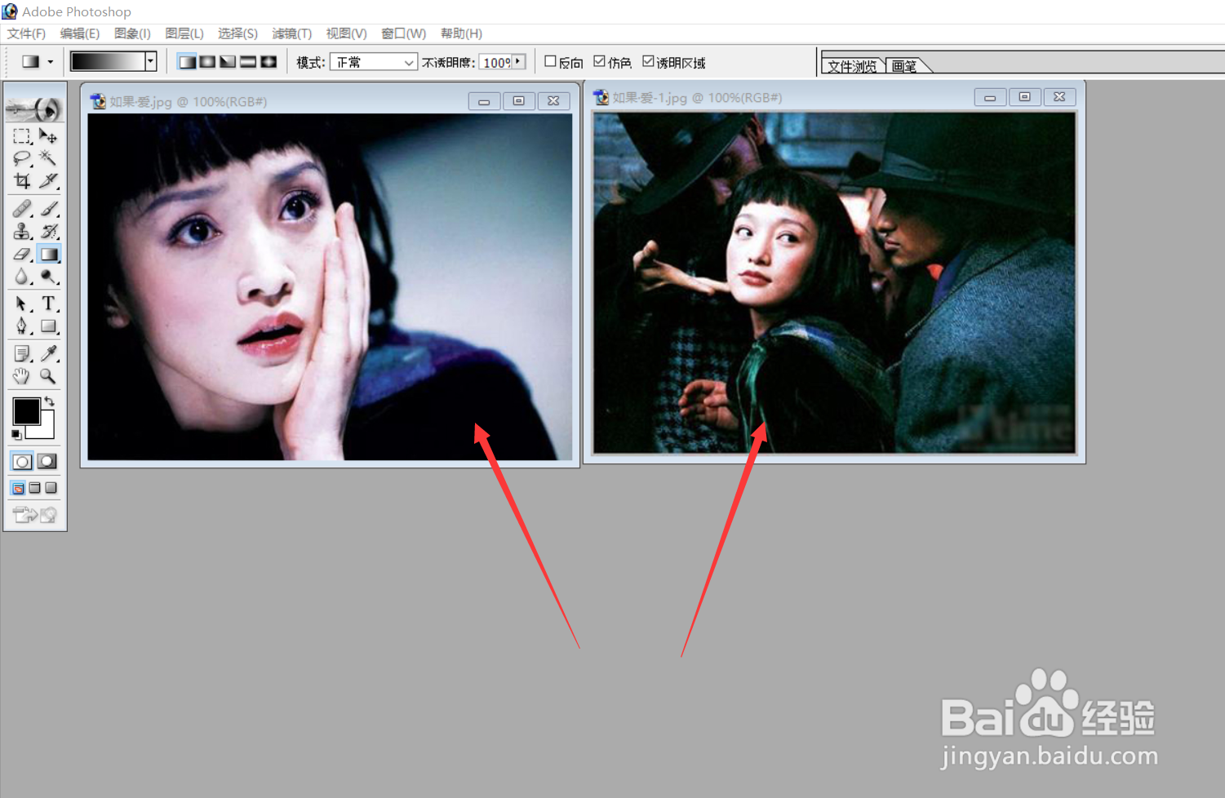Image resolution: width=1225 pixels, height=798 pixels.
Task: Select the Path Selection arrow tool
Action: (22, 304)
